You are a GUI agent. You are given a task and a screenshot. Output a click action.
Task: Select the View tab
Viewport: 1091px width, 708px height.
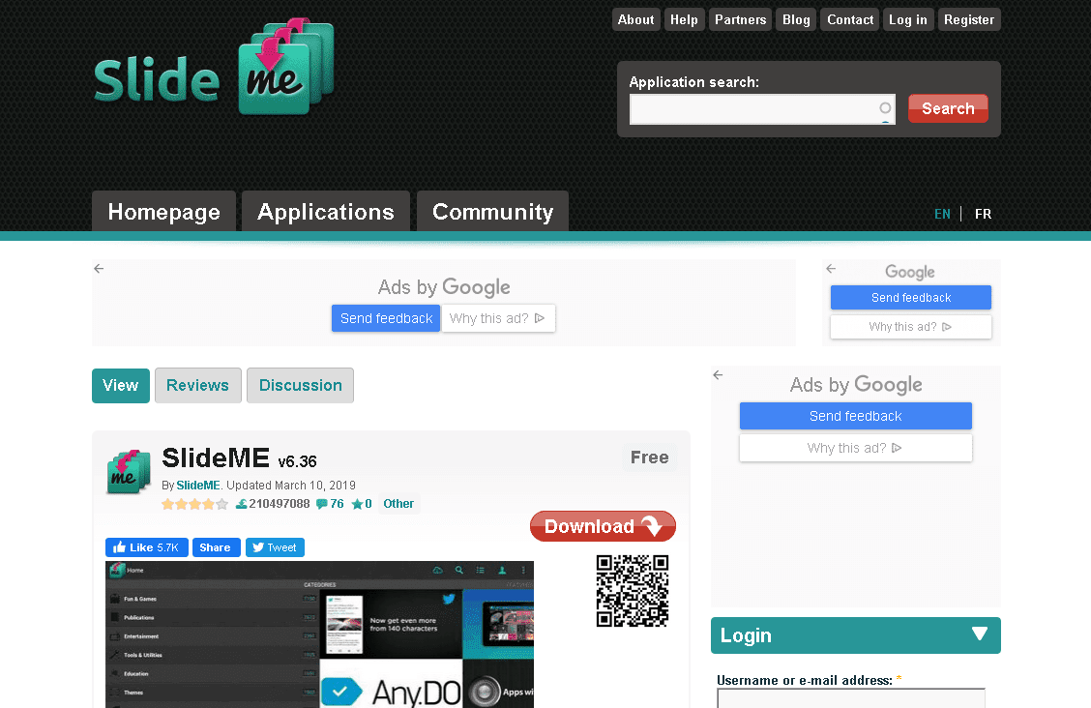[120, 385]
